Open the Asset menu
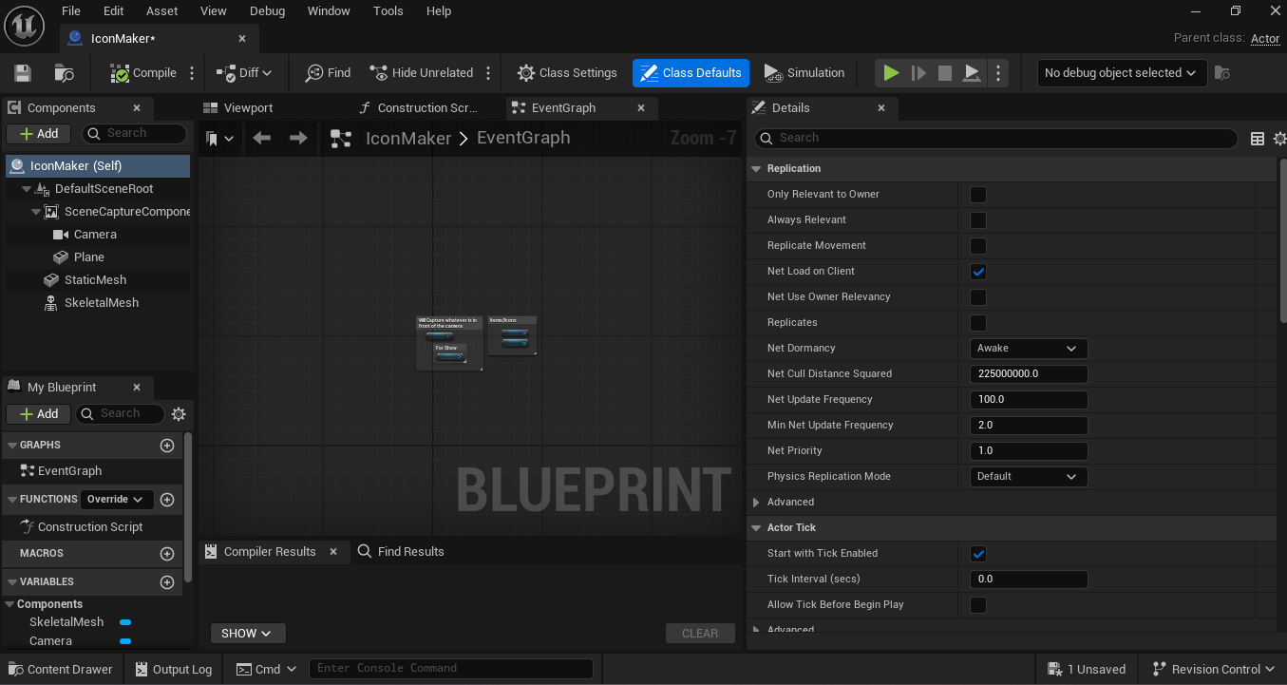Viewport: 1287px width, 685px height. 162,11
